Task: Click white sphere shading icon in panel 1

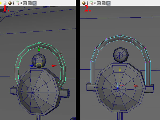Action: click(5, 3)
